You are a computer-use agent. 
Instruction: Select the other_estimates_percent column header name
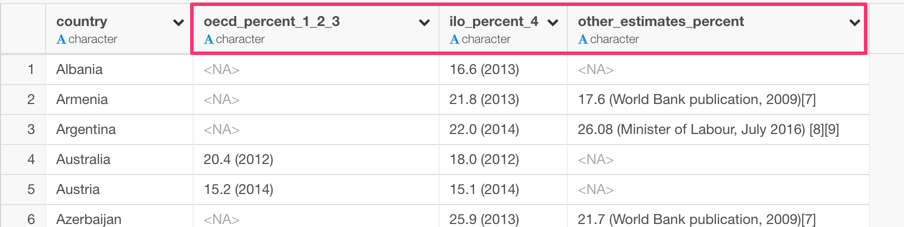661,21
